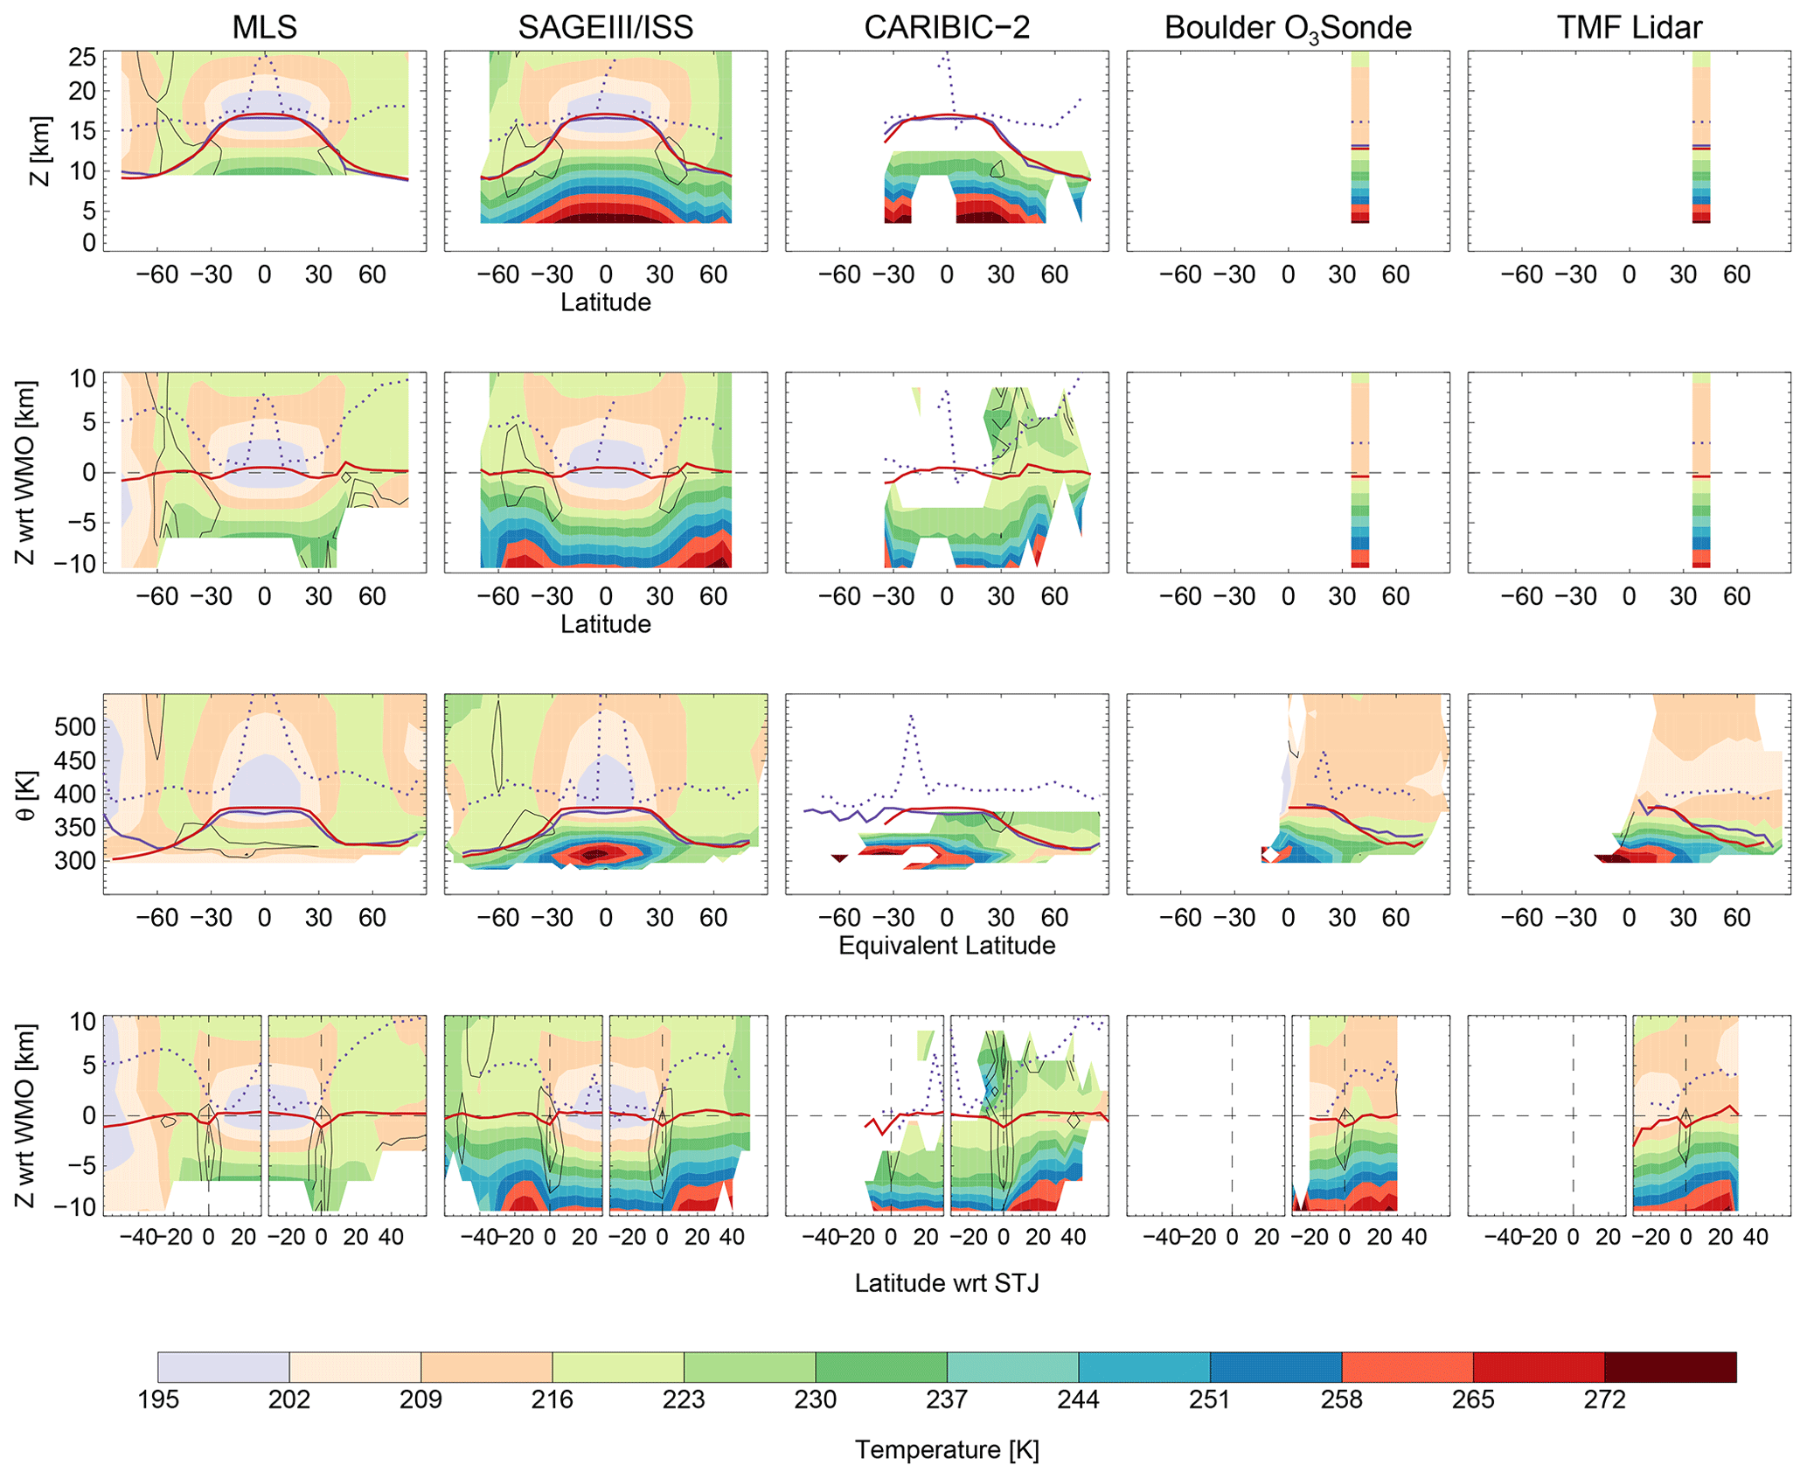The height and width of the screenshot is (1479, 1807).
Task: Click the CARIBIC-2 column heading
Action: tap(947, 27)
